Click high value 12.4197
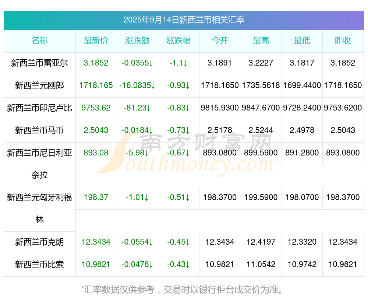 pyautogui.click(x=261, y=242)
